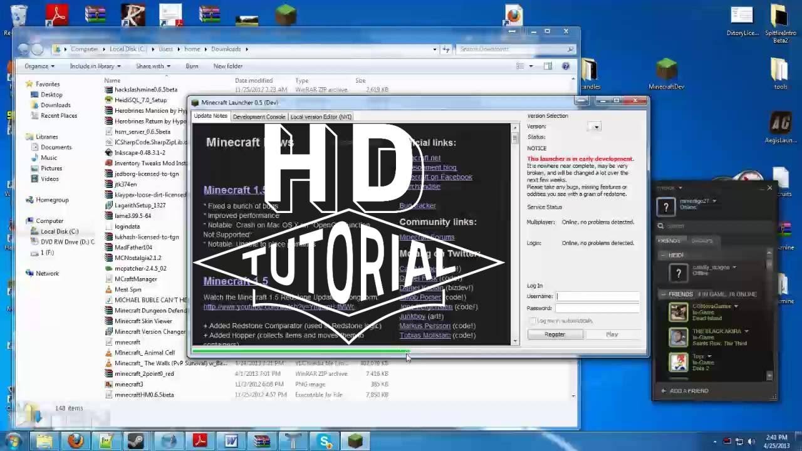802x451 pixels.
Task: Click New folder in Explorer toolbar
Action: (x=228, y=66)
